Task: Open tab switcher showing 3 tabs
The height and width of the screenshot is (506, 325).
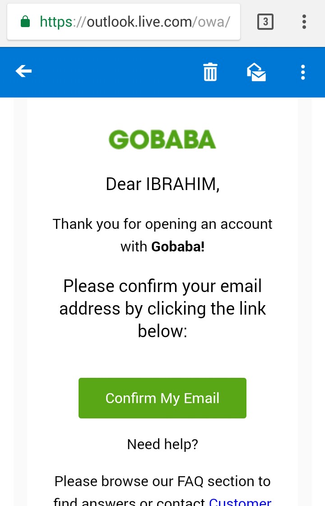Action: 265,22
